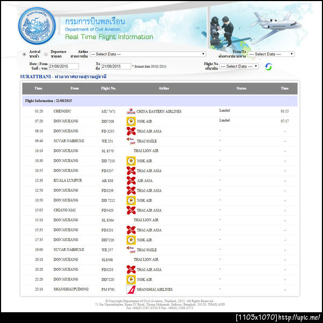Select the Departure radio button
The width and height of the screenshot is (323, 323).
(x=46, y=54)
